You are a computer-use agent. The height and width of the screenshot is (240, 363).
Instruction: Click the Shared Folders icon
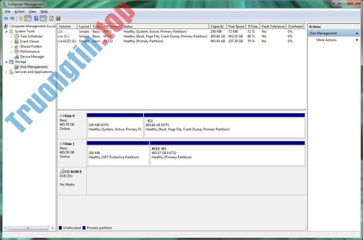pos(17,46)
